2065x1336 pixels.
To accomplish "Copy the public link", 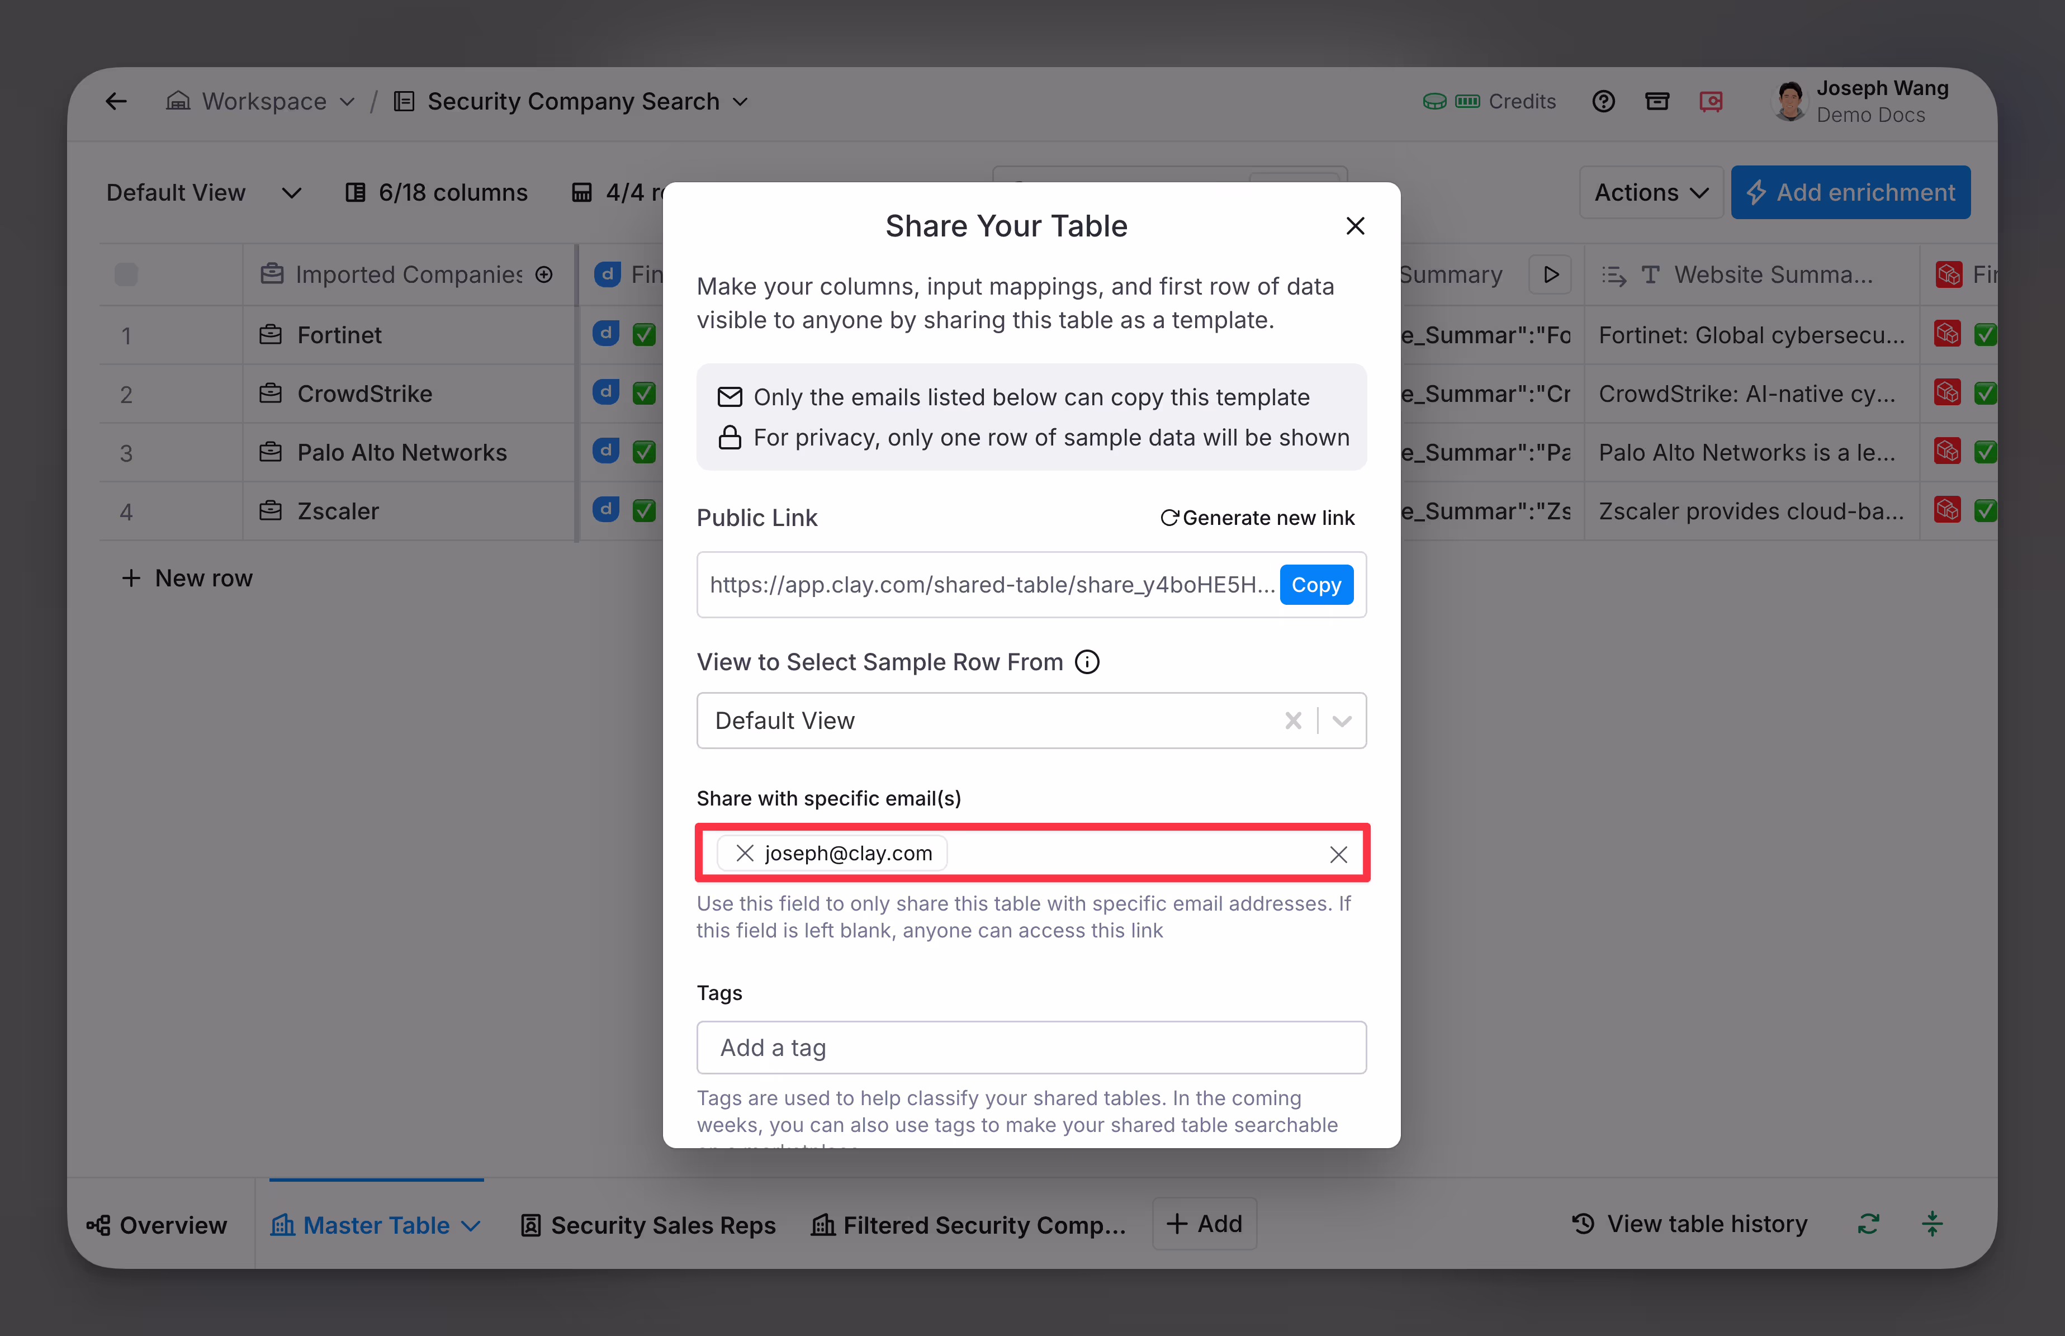I will coord(1316,585).
